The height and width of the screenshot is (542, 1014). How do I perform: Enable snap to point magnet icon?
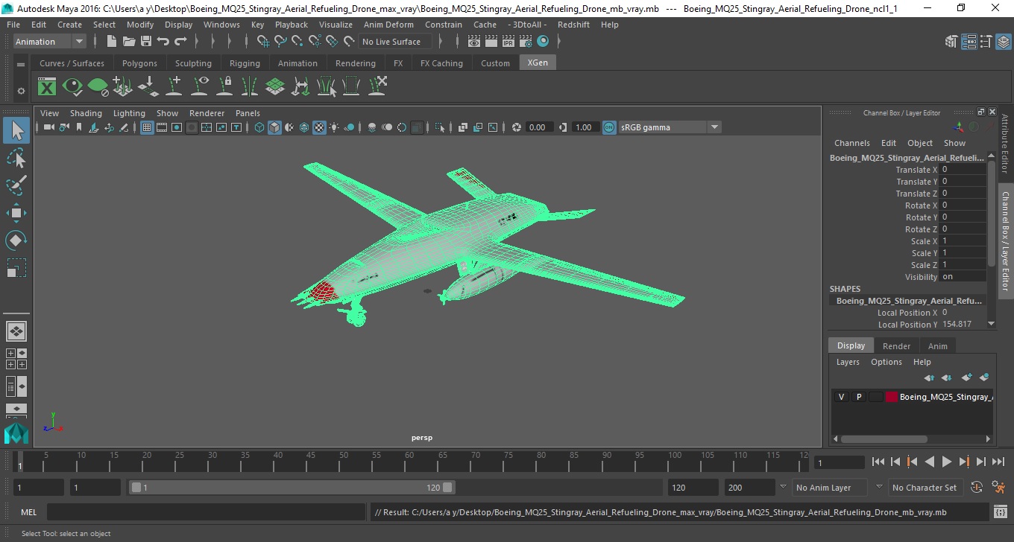(x=297, y=42)
